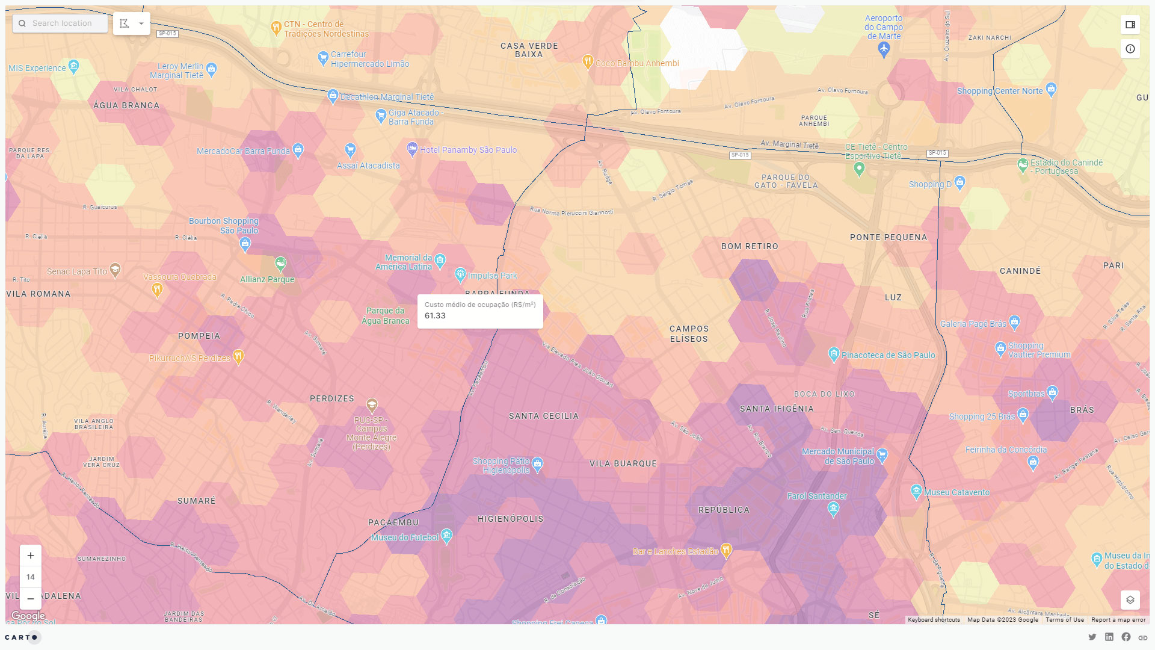Click Farol Santander marker
The width and height of the screenshot is (1155, 650).
pos(833,510)
